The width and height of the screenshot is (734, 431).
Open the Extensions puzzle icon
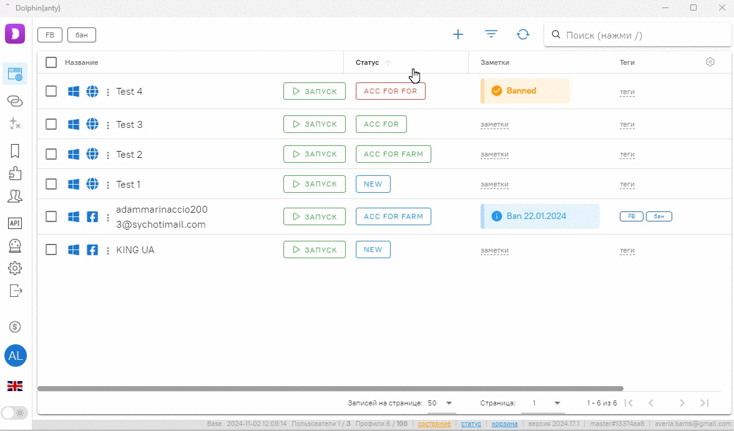(15, 173)
